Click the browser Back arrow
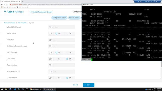Image resolution: width=162 pixels, height=91 pixels. (x=2, y=5)
